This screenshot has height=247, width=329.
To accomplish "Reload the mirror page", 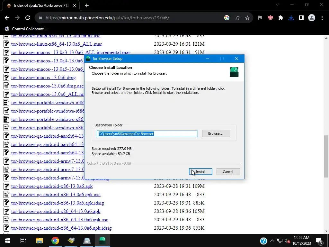I will [28, 18].
